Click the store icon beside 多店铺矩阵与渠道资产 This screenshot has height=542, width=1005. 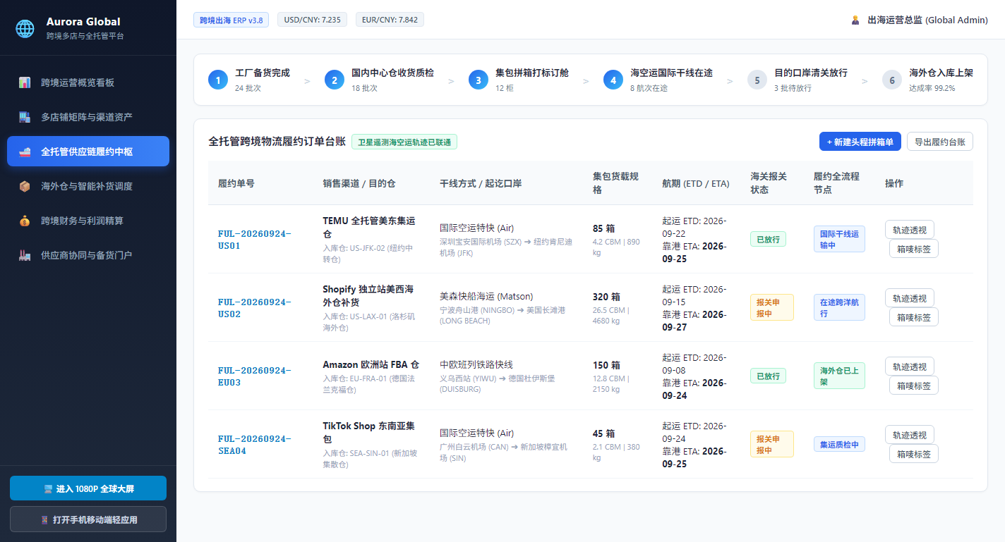click(25, 117)
